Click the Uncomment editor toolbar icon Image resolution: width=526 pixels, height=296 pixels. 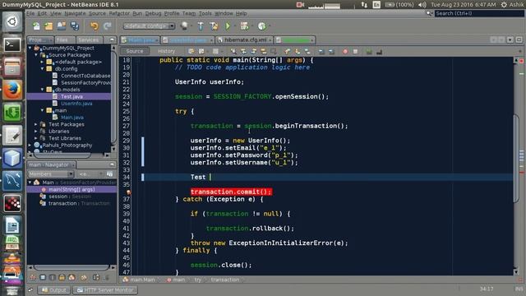(x=379, y=51)
